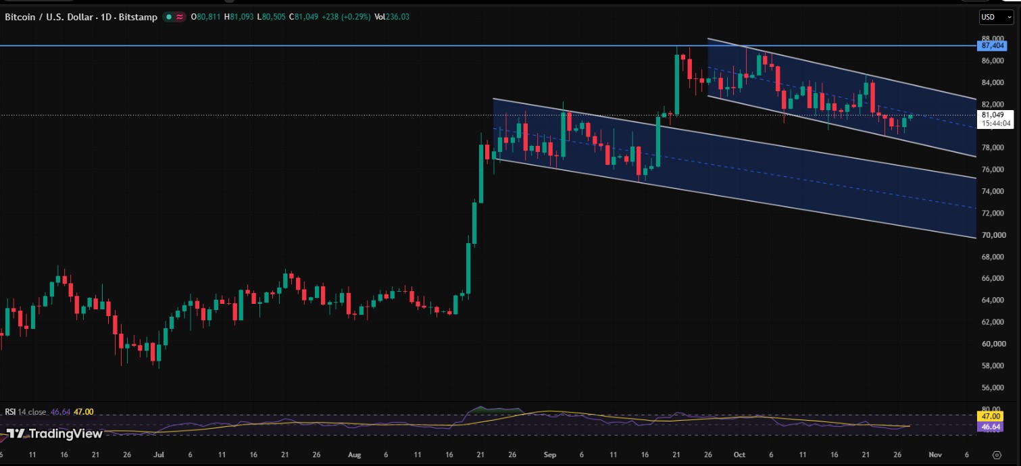Click the close value C81,049

pyautogui.click(x=302, y=17)
